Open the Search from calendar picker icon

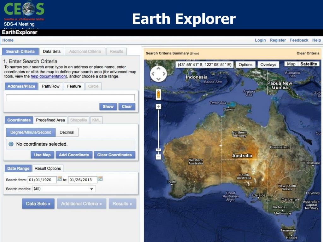(59, 178)
